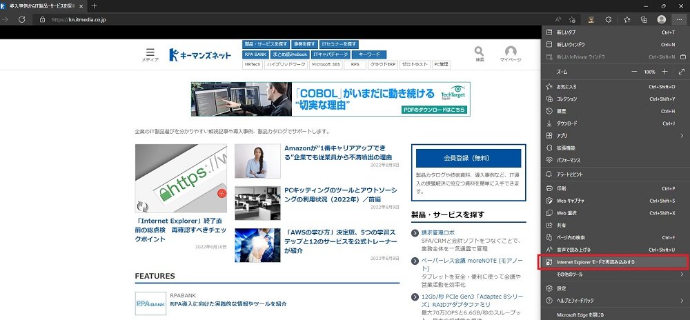The height and width of the screenshot is (320, 690).
Task: Click the RPA BANK nav button
Action: coord(255,54)
